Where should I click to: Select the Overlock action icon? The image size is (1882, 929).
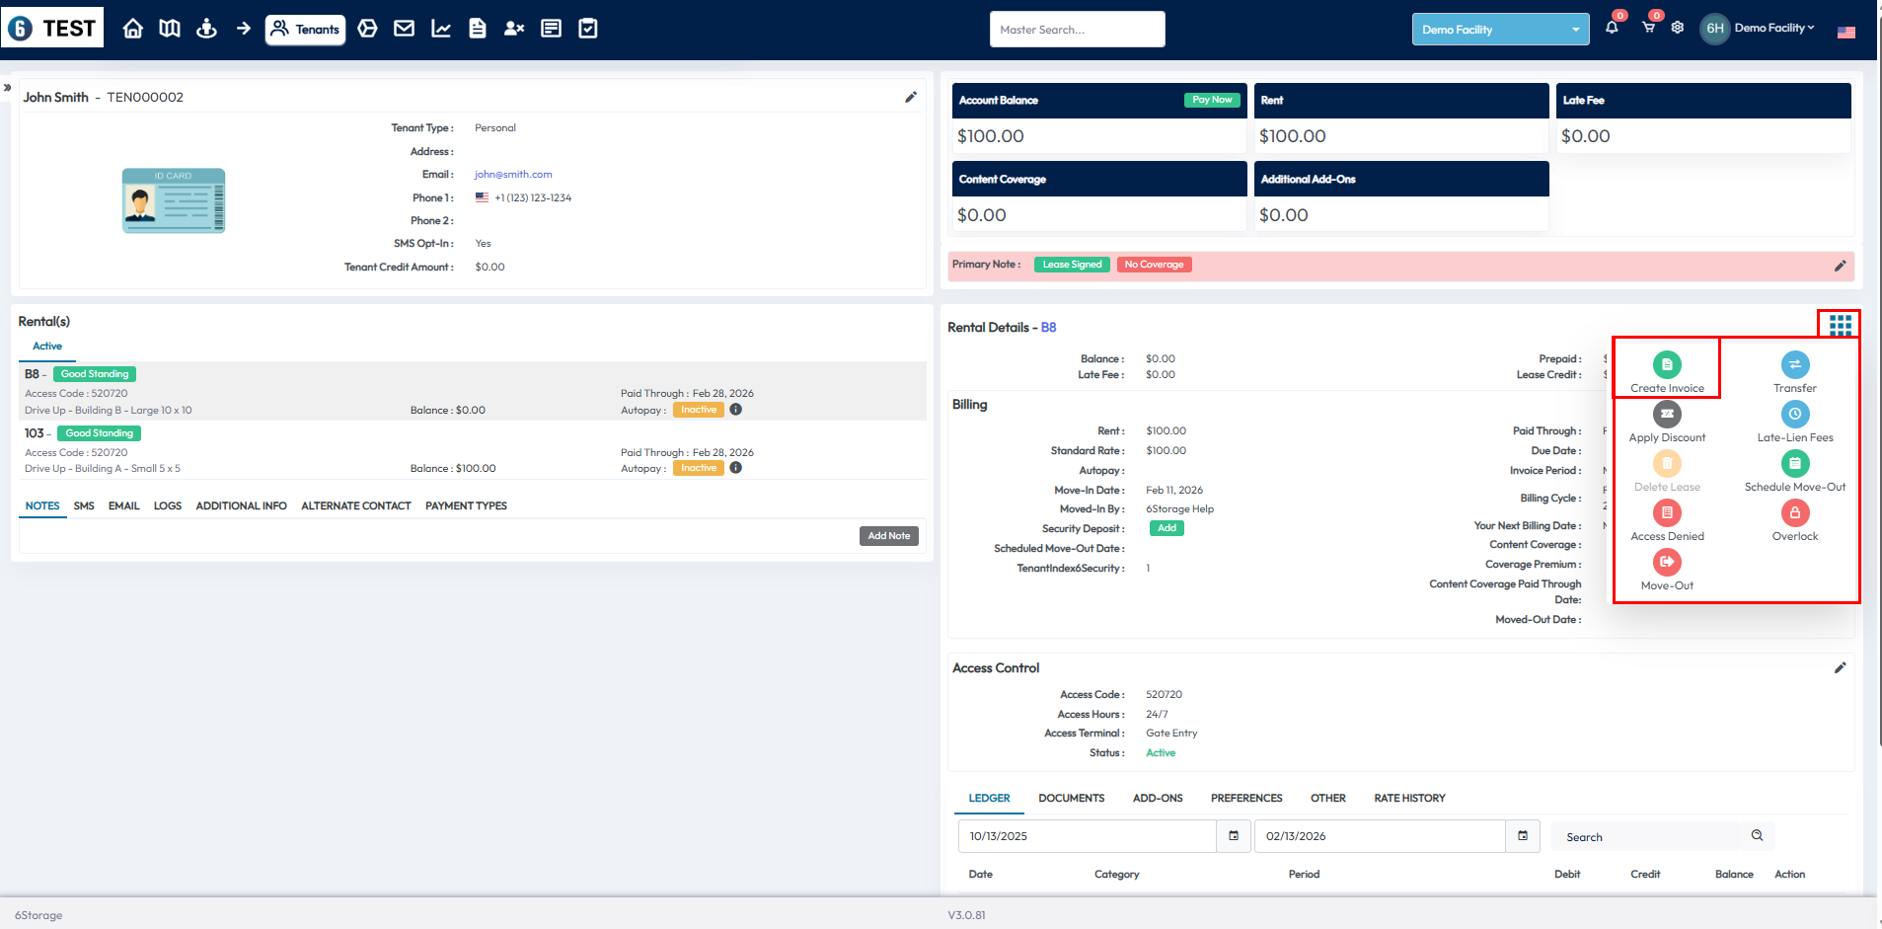pyautogui.click(x=1794, y=513)
